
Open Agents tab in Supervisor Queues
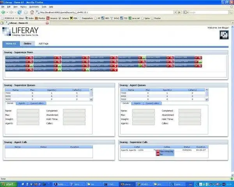(22, 103)
